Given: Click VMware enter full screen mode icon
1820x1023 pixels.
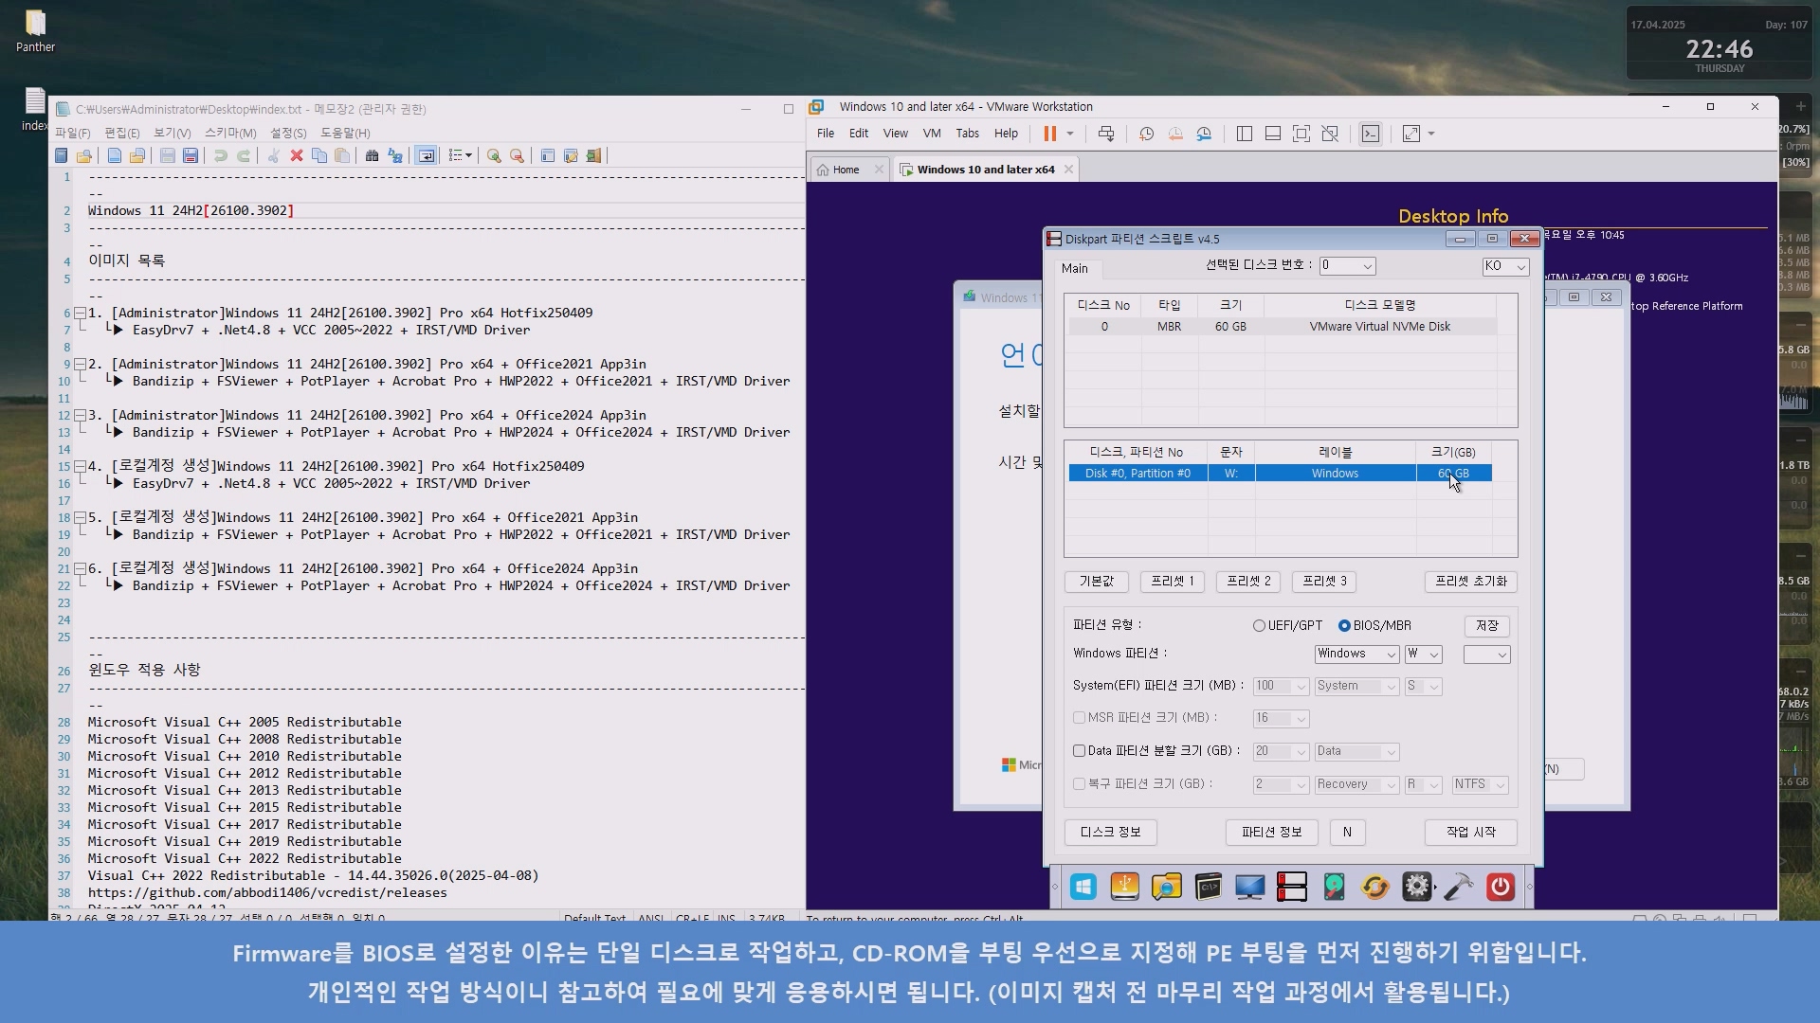Looking at the screenshot, I should pyautogui.click(x=1301, y=134).
